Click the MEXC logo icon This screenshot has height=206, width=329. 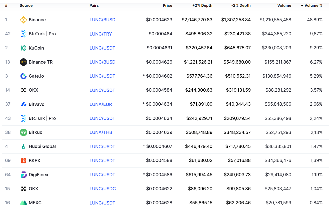coord(24,203)
